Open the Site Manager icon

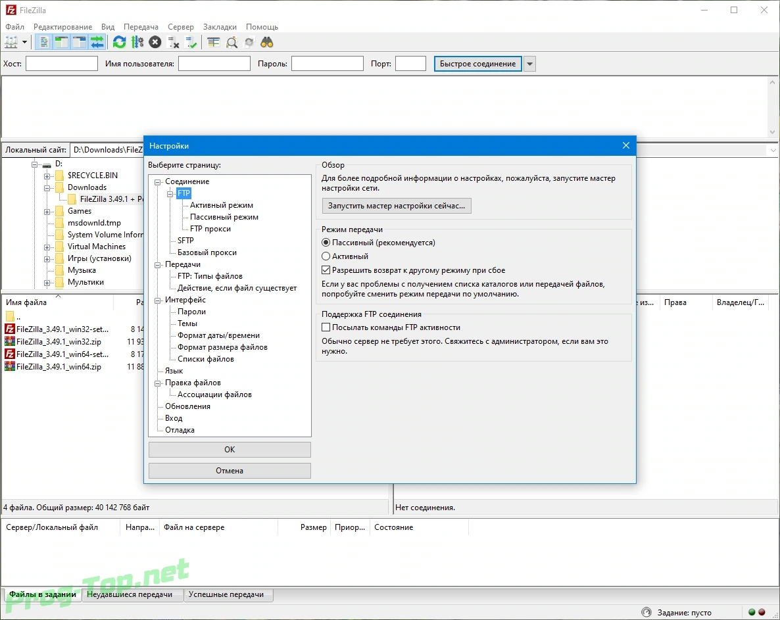click(11, 43)
